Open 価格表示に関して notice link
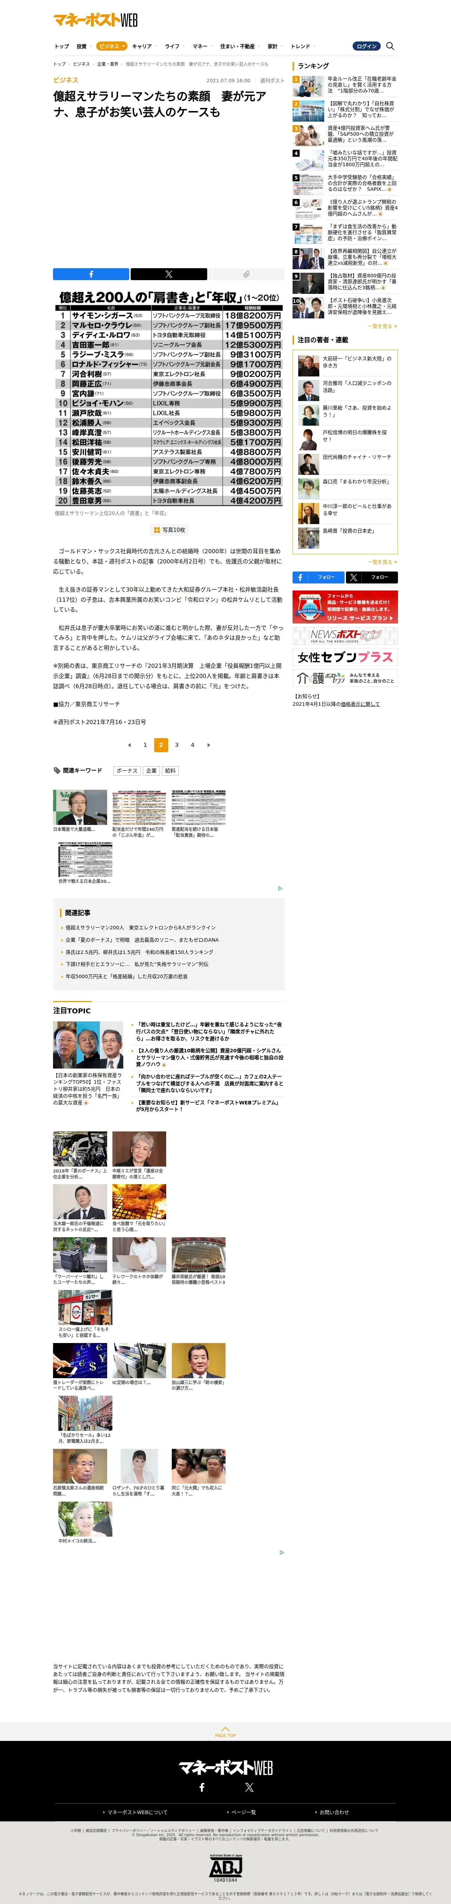 click(x=360, y=704)
